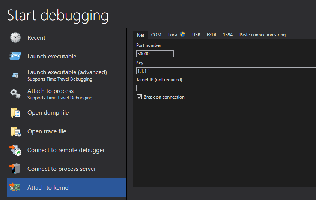Switch to the COM tab
This screenshot has height=200, width=316.
coord(156,35)
